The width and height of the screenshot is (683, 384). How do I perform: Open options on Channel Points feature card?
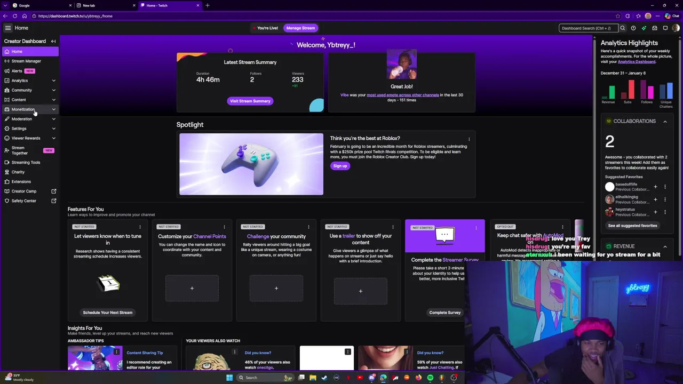[224, 227]
